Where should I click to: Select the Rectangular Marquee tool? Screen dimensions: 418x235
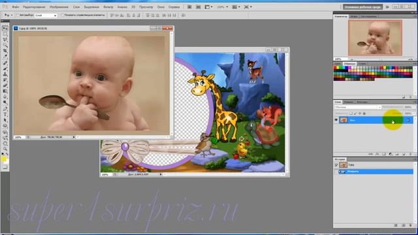pyautogui.click(x=5, y=34)
